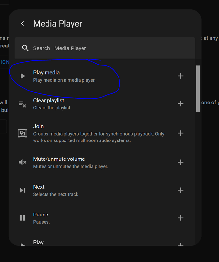Click the muted speaker icon
The image size is (219, 262).
point(22,162)
